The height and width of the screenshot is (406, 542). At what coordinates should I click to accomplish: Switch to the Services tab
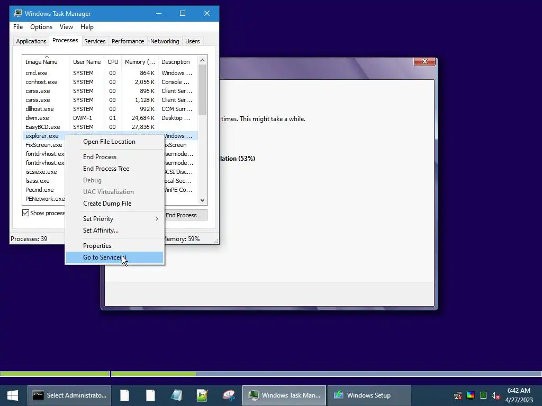pyautogui.click(x=95, y=41)
